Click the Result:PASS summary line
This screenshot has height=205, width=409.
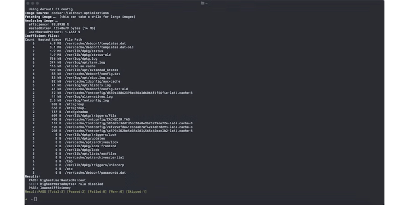(x=86, y=192)
